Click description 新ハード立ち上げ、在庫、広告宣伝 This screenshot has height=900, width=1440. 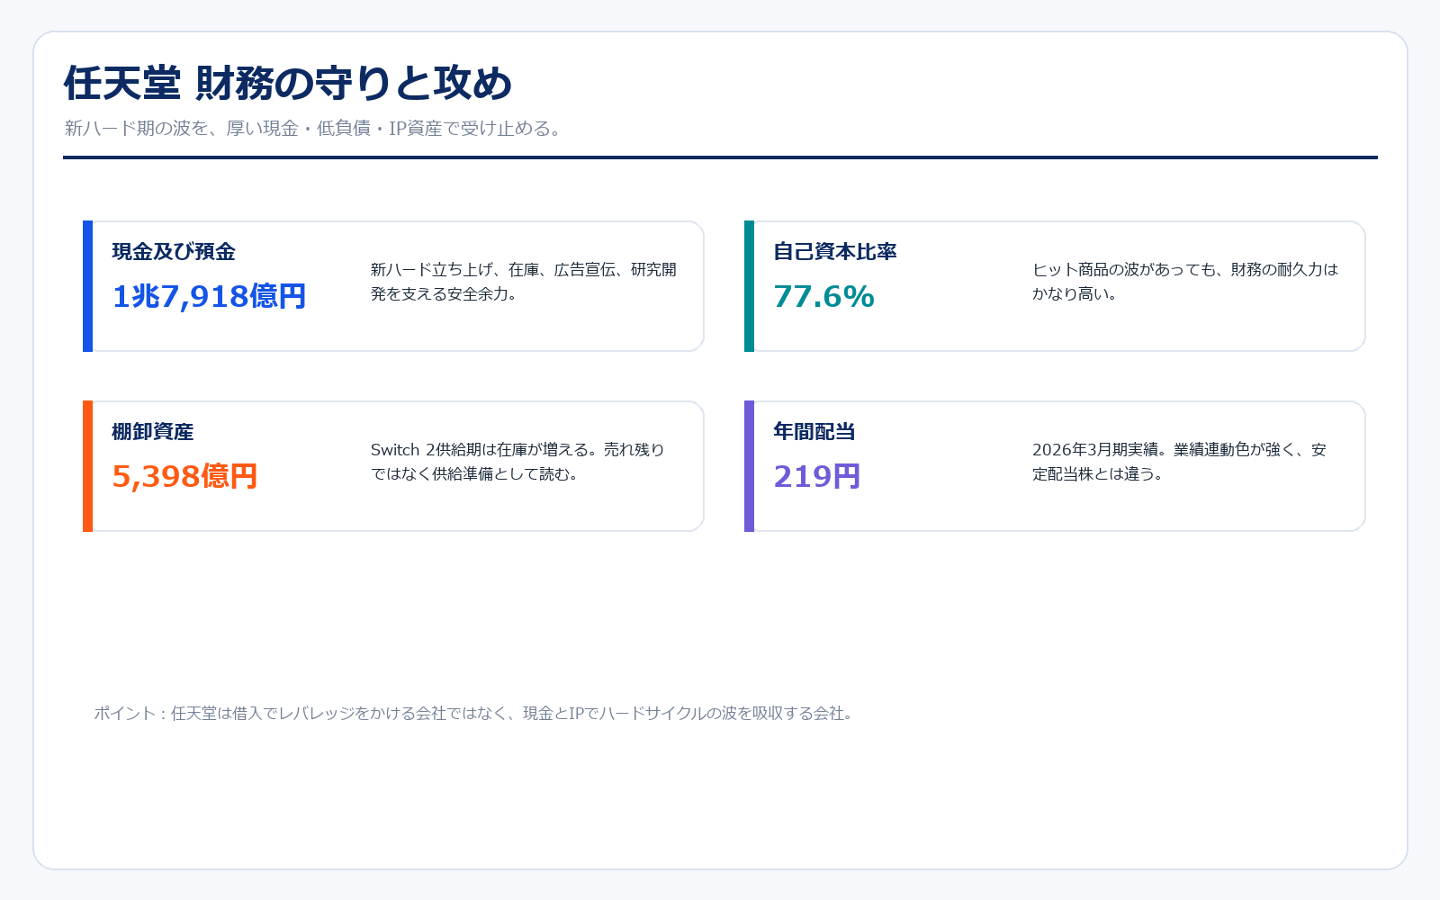tap(524, 282)
